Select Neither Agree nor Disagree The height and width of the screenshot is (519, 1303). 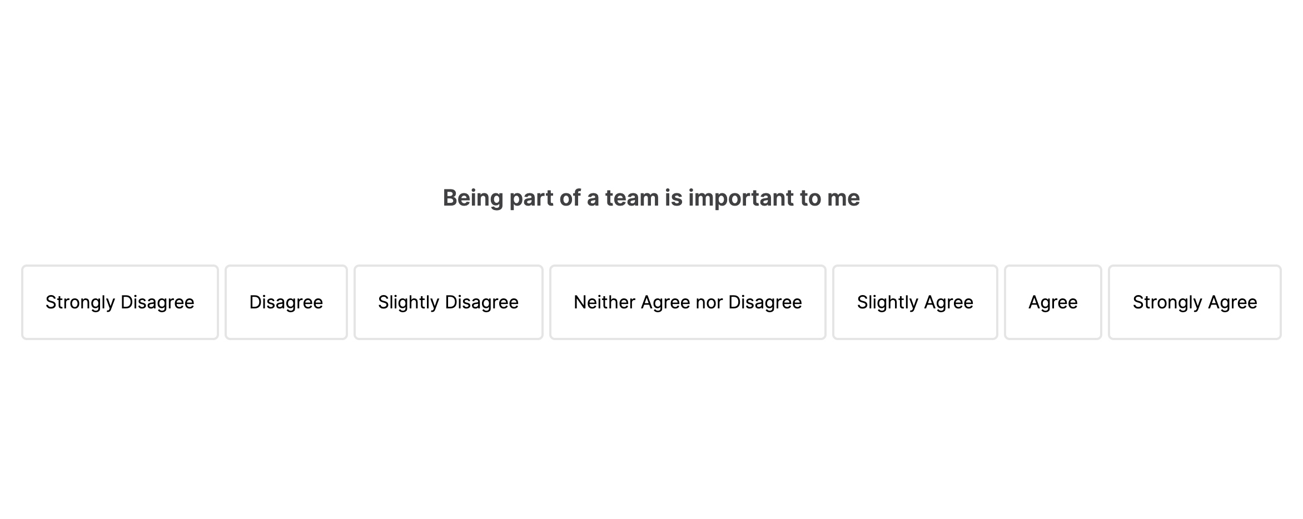688,302
